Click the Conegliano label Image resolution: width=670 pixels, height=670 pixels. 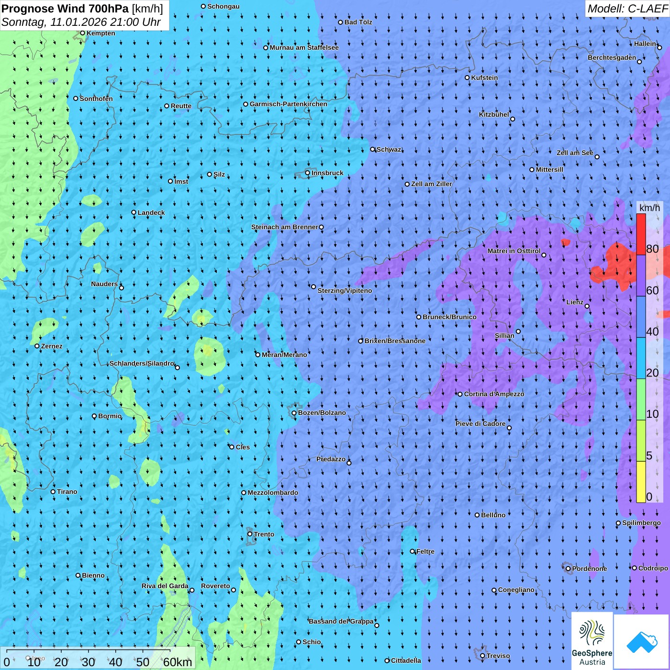(x=516, y=590)
